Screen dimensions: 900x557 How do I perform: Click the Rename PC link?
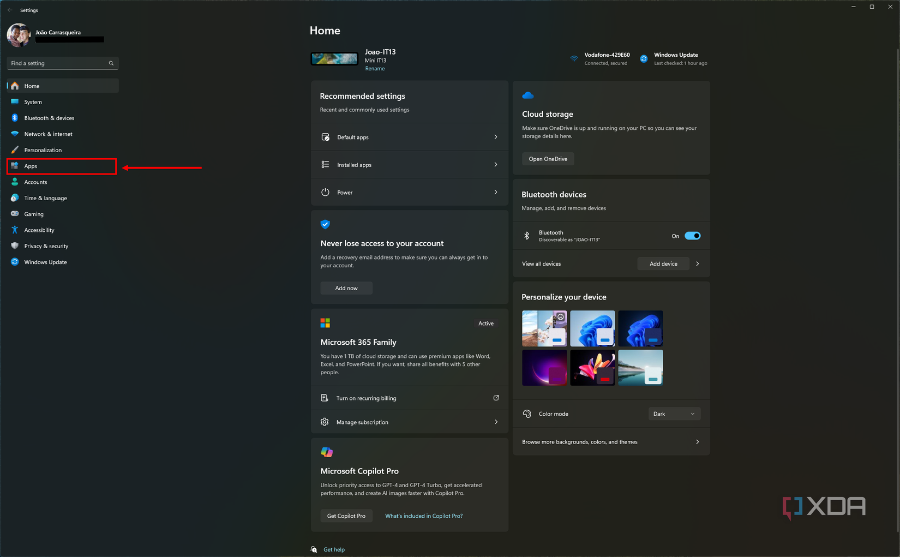point(375,69)
